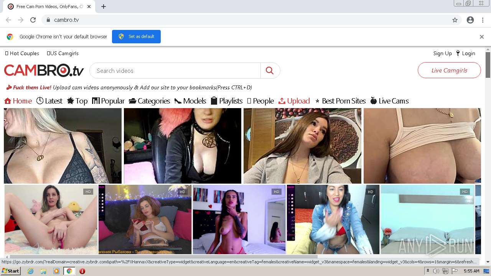The width and height of the screenshot is (491, 276).
Task: Go to the Home section
Action: pos(18,101)
